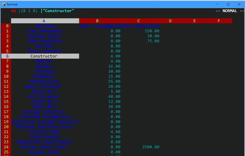Click the 75.00 power generation value
Image resolution: width=245 pixels, height=156 pixels.
click(153, 41)
